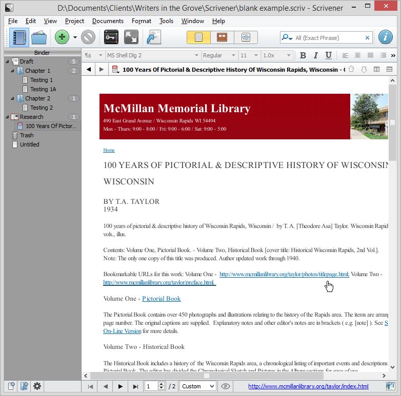
Task: Click the vertical scrollbar thumb
Action: 392,122
